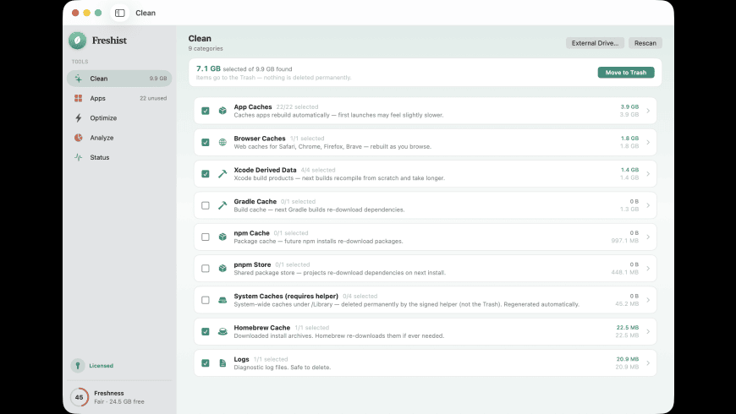736x414 pixels.
Task: Click the '997.1 MB' npm Cache size
Action: coord(625,241)
